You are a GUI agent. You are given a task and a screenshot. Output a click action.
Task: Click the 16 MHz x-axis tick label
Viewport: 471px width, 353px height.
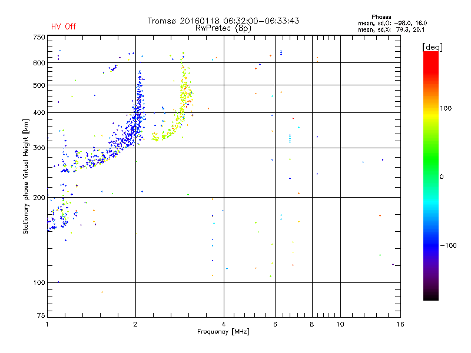click(400, 324)
